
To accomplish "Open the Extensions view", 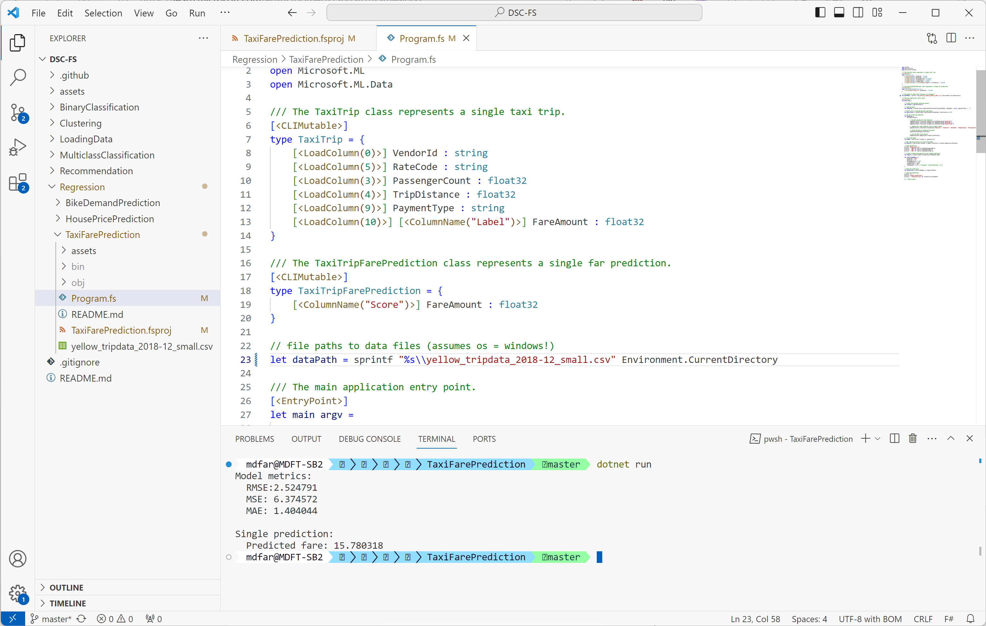I will [18, 183].
